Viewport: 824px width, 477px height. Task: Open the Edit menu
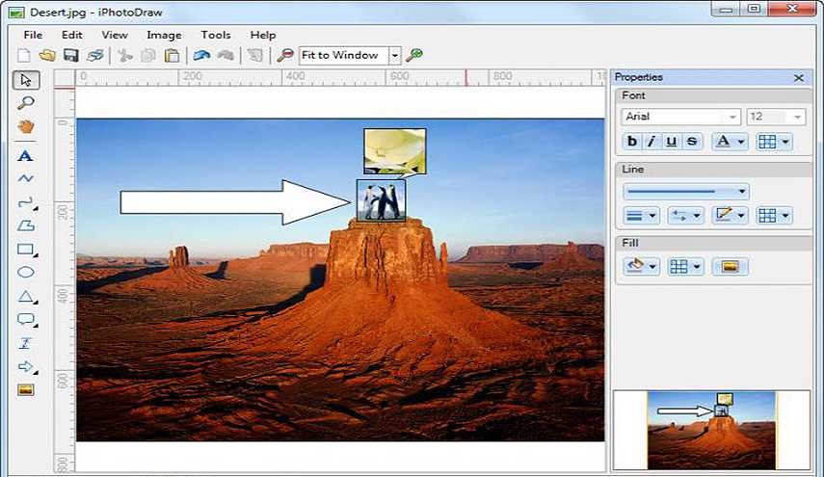[x=72, y=35]
